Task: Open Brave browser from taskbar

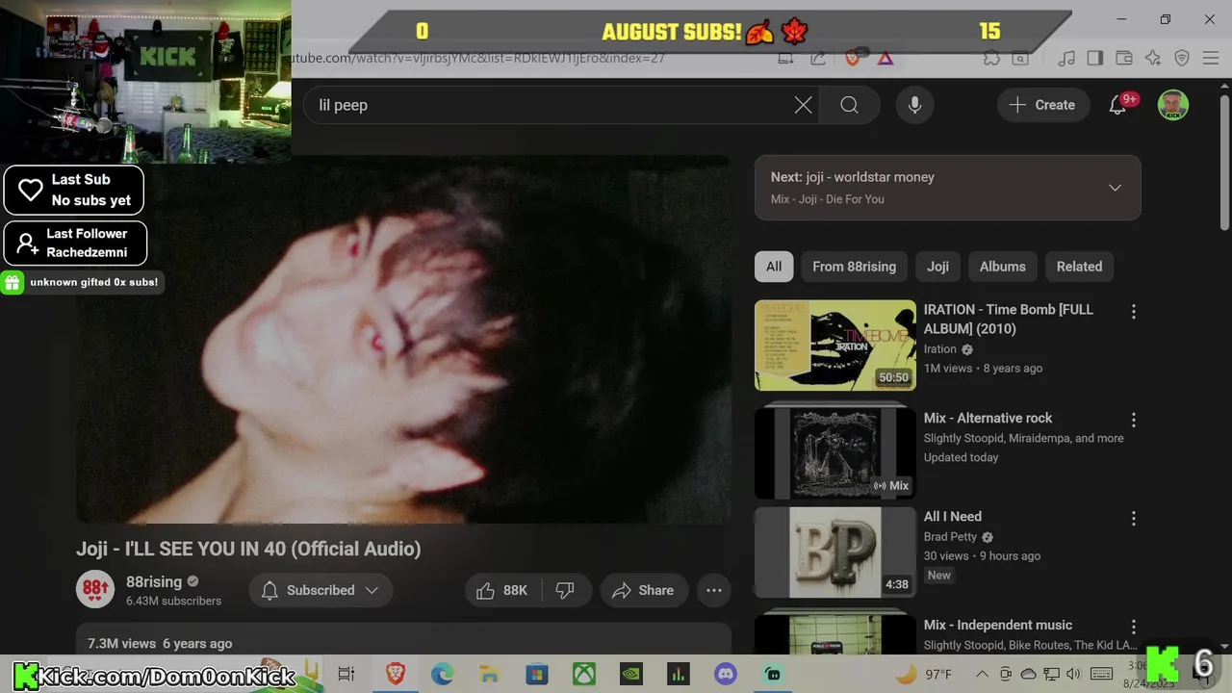Action: point(395,674)
